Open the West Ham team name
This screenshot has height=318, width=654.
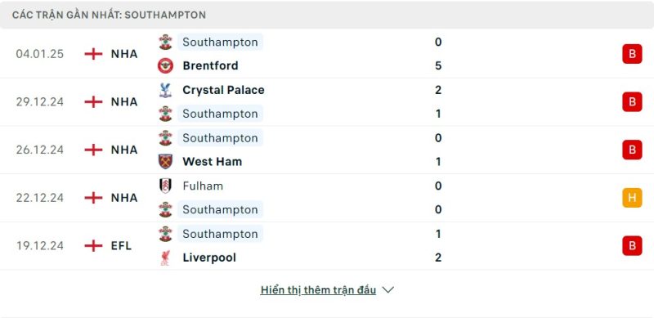tap(213, 162)
